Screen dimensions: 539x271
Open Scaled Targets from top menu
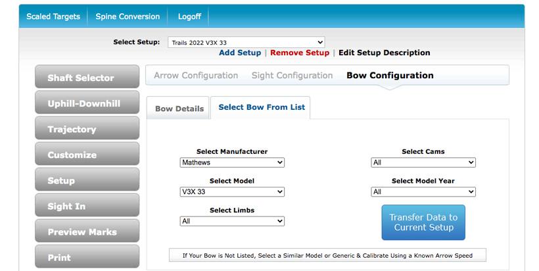tap(53, 16)
